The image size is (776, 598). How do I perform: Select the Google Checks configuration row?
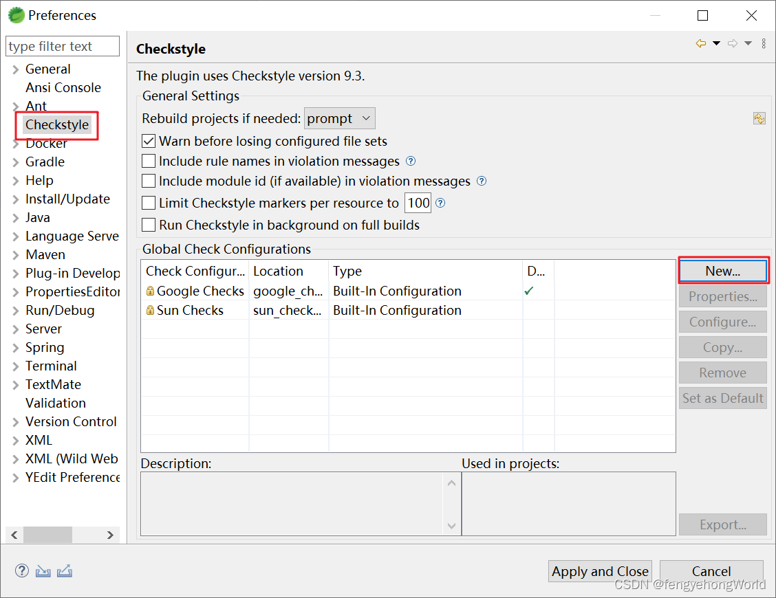coord(408,291)
